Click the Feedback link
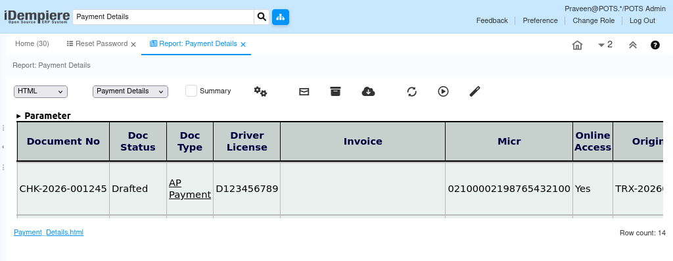The image size is (673, 261). 492,20
